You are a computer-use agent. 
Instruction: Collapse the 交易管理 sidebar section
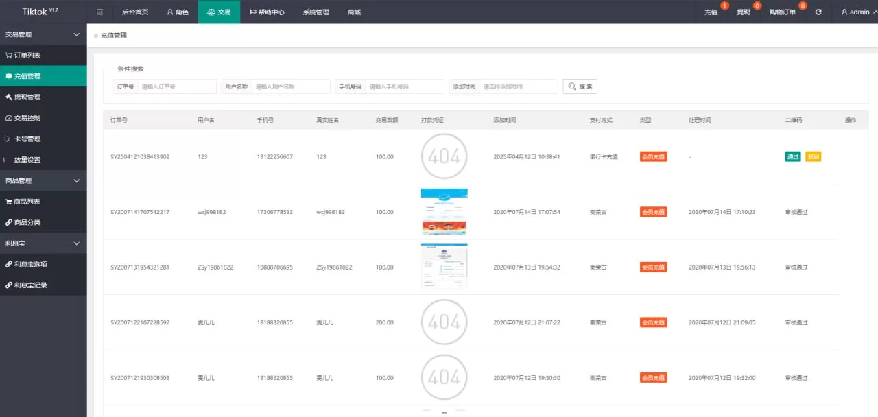tap(76, 34)
